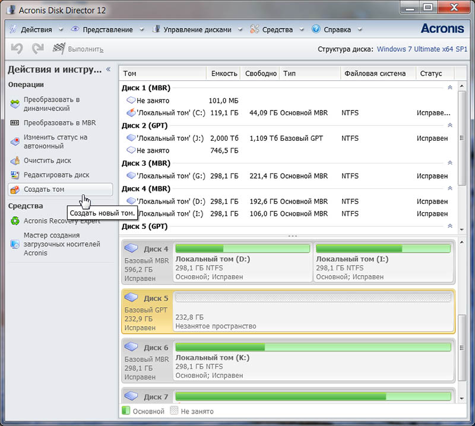Open the Справка menu
The width and height of the screenshot is (475, 426).
pos(337,30)
